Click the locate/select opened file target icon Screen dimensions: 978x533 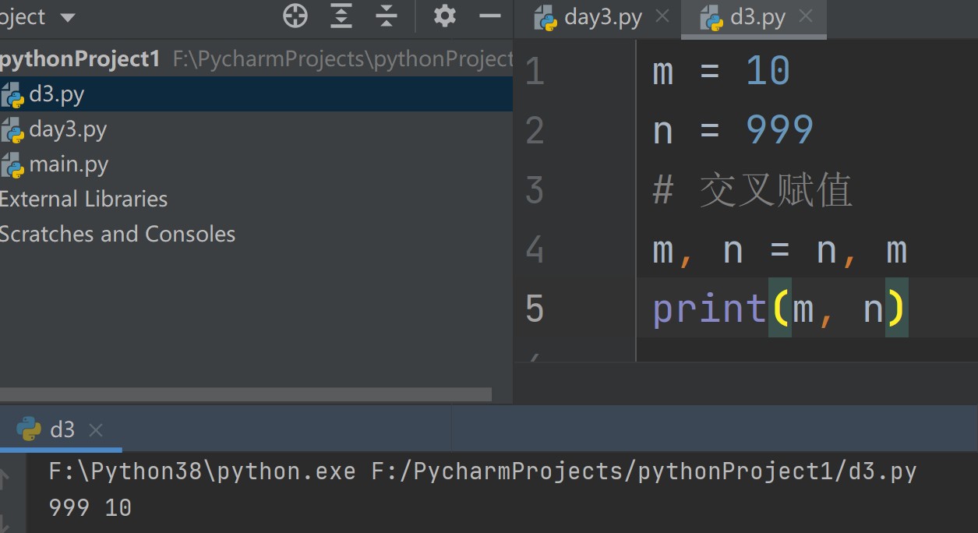coord(295,16)
